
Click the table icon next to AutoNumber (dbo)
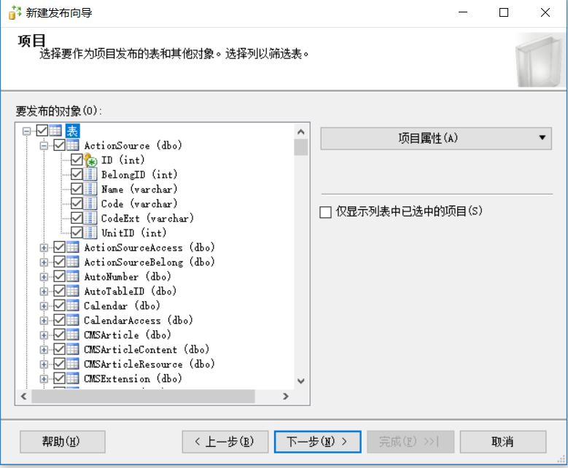point(73,277)
